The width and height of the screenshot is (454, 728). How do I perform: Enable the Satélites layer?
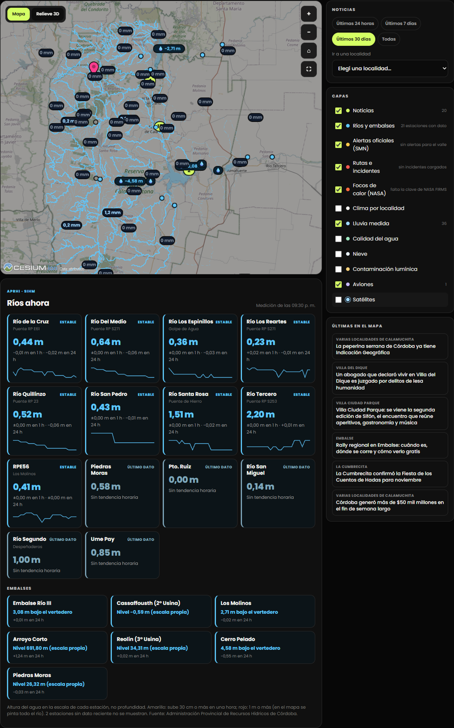click(338, 300)
